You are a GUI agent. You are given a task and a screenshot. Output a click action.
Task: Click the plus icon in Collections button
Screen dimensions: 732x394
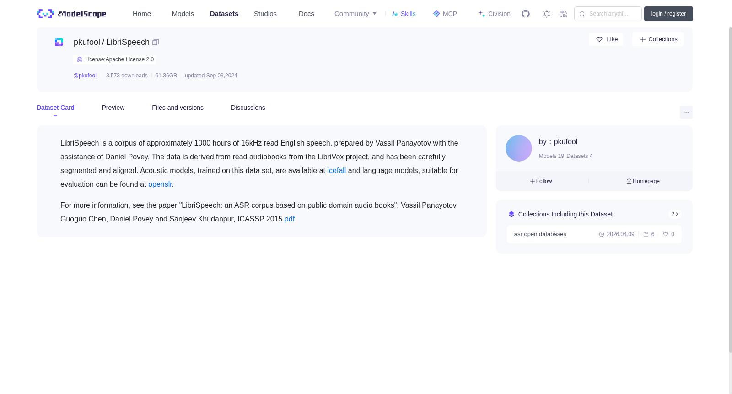tap(643, 39)
